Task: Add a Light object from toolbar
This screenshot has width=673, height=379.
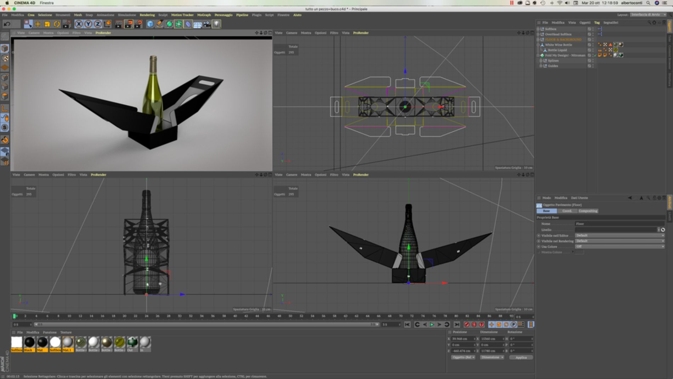Action: [216, 24]
